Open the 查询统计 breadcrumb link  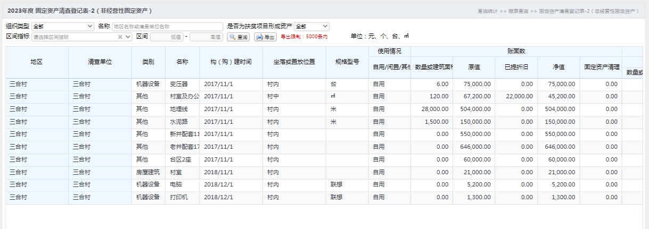point(487,11)
